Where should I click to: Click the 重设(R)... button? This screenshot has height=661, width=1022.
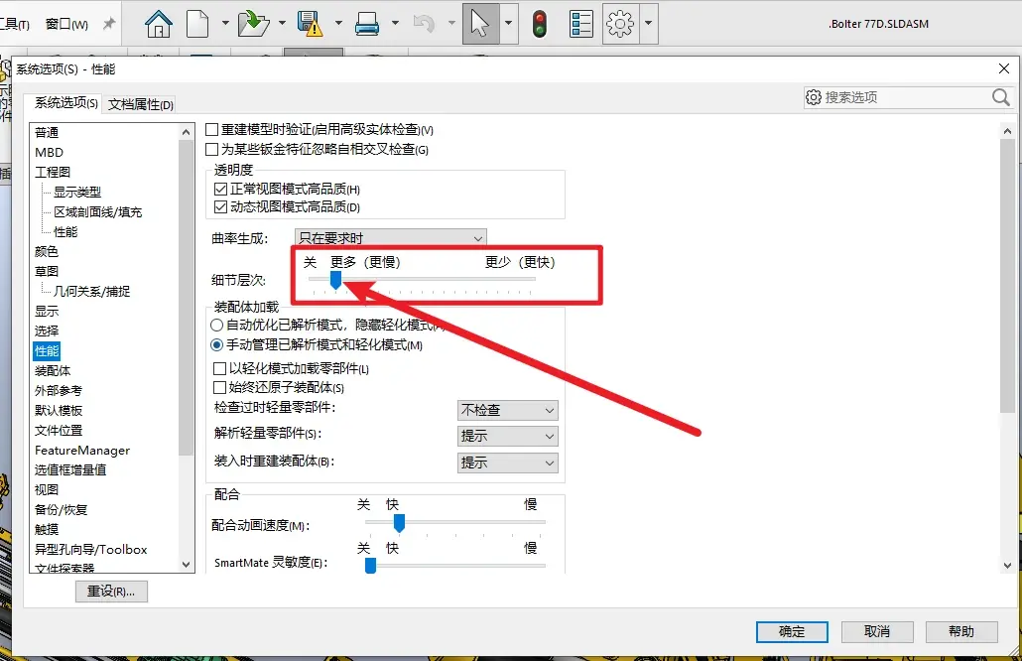coord(111,592)
